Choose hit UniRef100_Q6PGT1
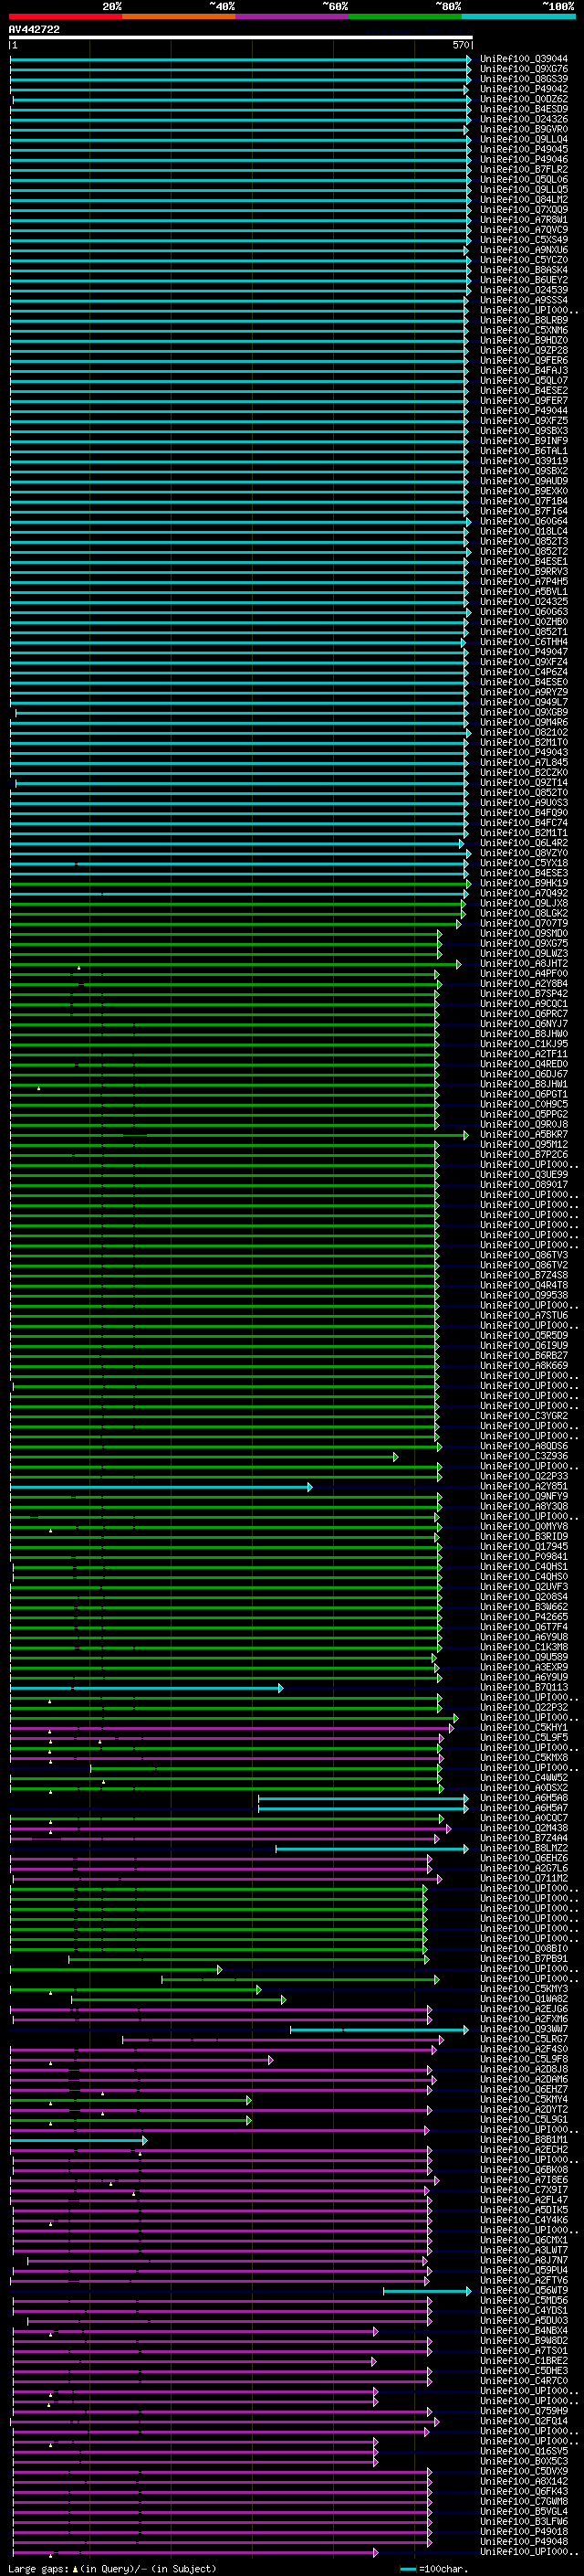Screen dimensions: 584x2576 (523, 1094)
